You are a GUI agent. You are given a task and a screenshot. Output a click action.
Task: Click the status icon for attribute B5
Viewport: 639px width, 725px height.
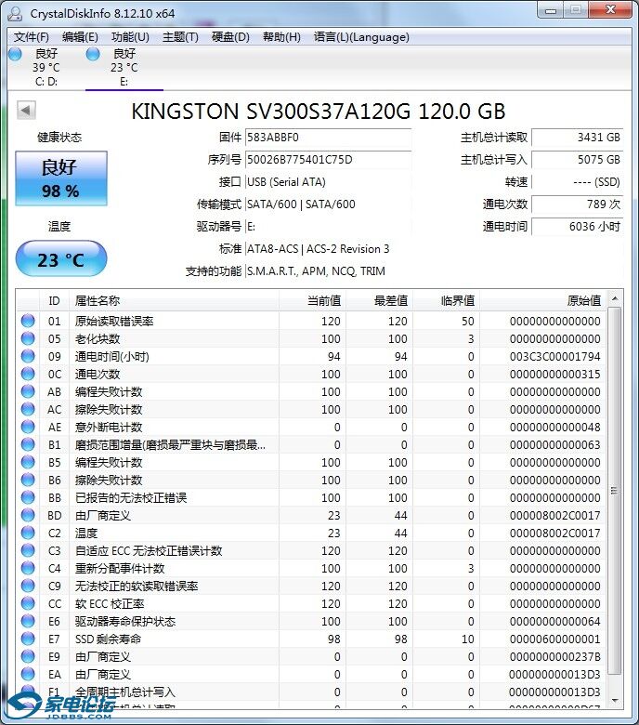(x=28, y=462)
